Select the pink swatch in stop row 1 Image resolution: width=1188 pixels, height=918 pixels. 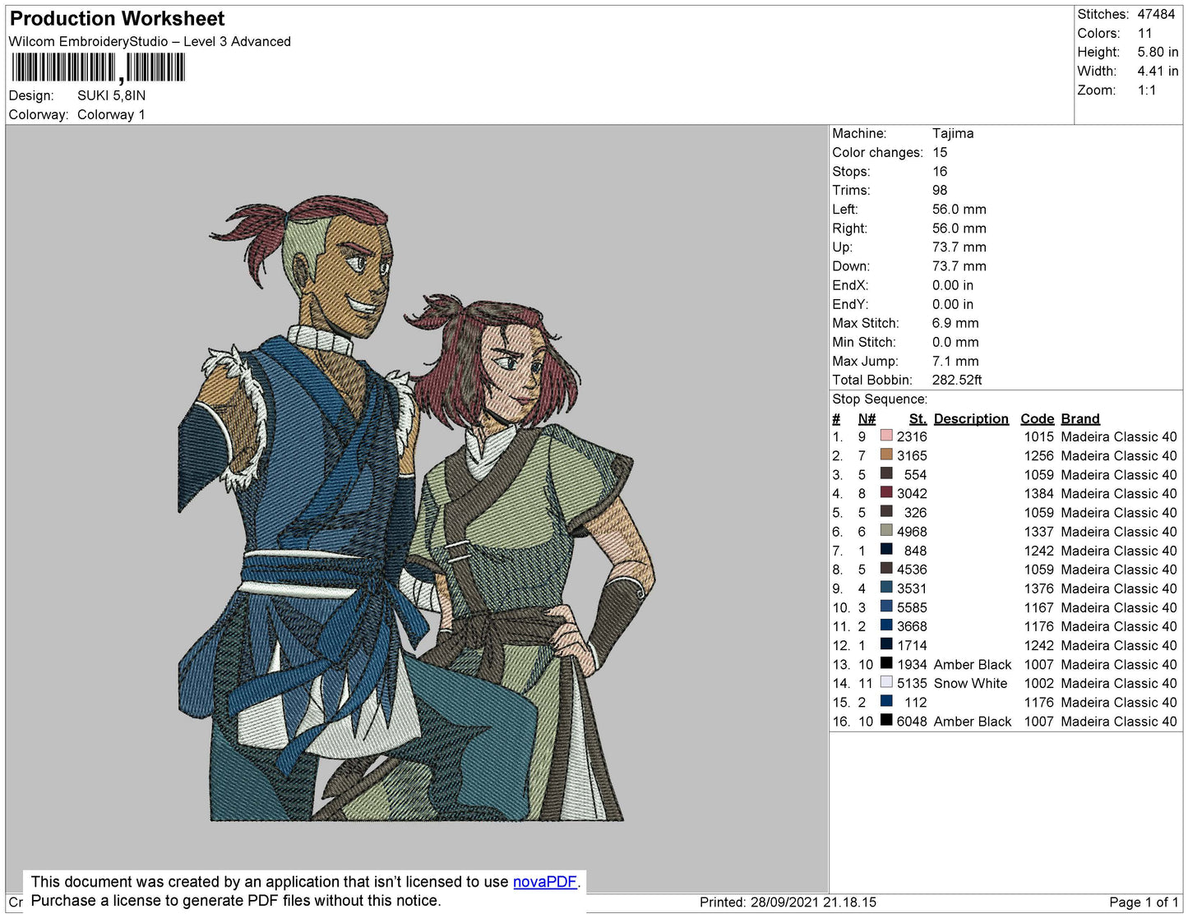pyautogui.click(x=886, y=436)
